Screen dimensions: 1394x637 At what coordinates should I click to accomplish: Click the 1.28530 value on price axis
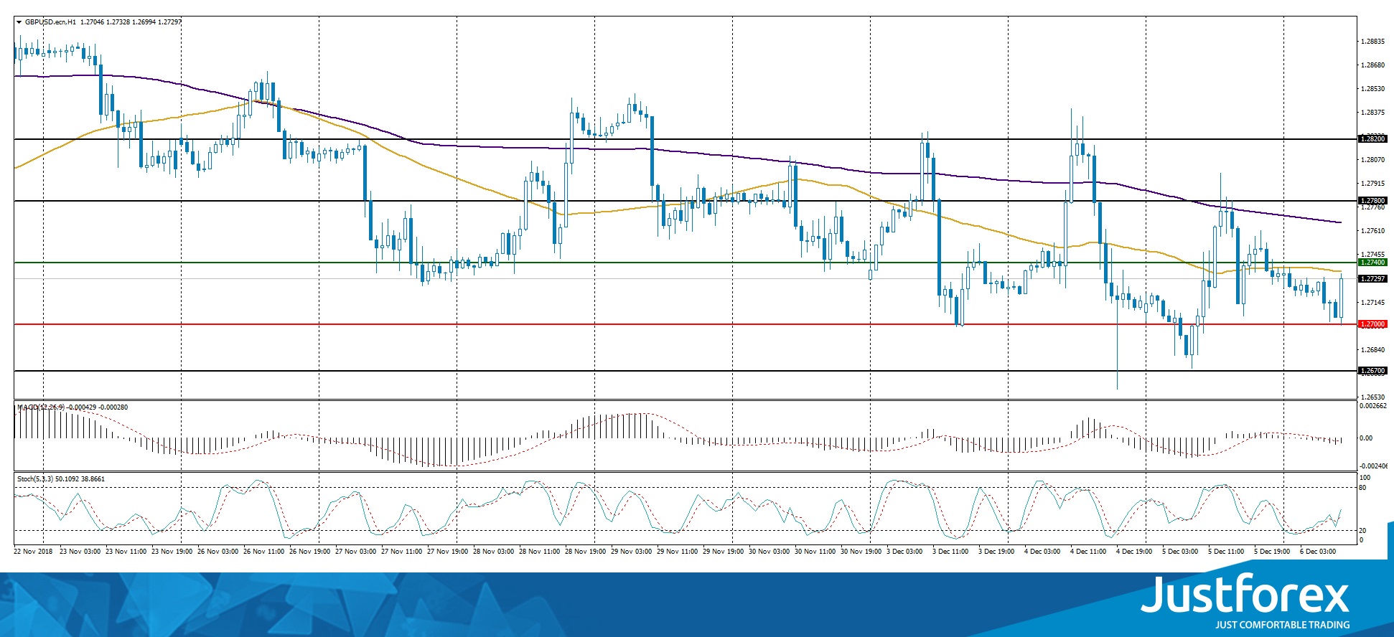tap(1372, 89)
